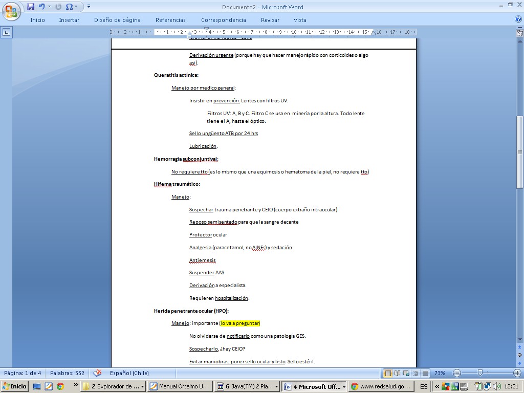
Task: Undo the last action
Action: [x=42, y=7]
